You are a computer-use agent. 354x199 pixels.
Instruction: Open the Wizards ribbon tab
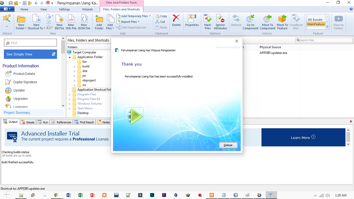pyautogui.click(x=87, y=9)
